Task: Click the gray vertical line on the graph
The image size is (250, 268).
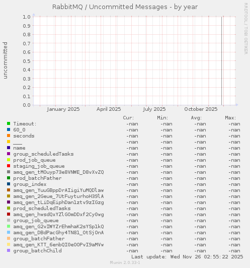Action: [222, 61]
